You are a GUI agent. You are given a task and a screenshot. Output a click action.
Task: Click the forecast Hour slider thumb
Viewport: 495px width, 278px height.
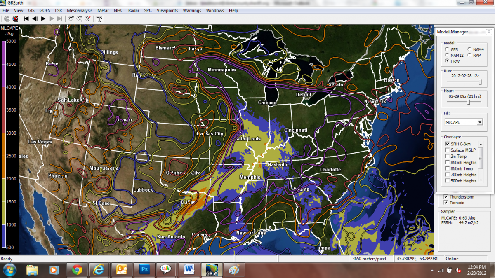(x=469, y=102)
